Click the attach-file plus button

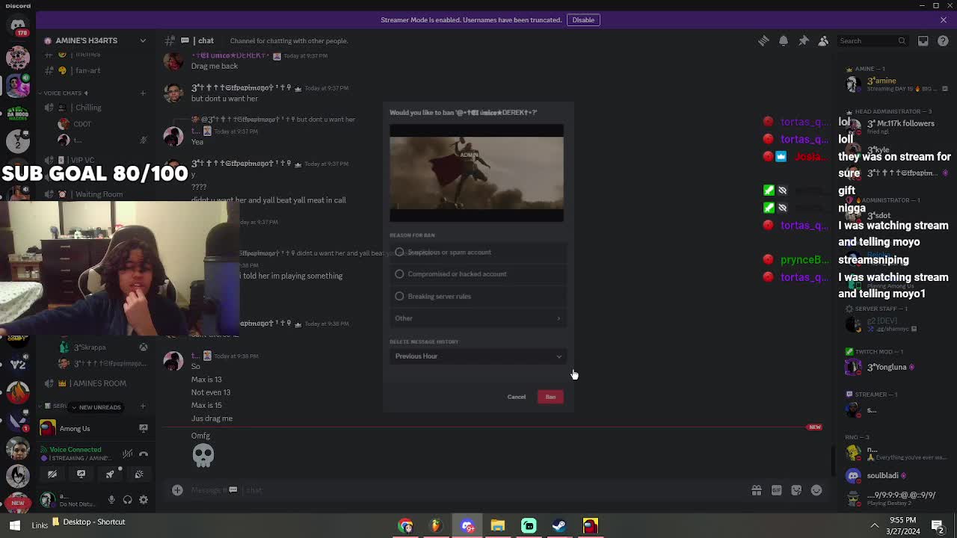pos(177,490)
